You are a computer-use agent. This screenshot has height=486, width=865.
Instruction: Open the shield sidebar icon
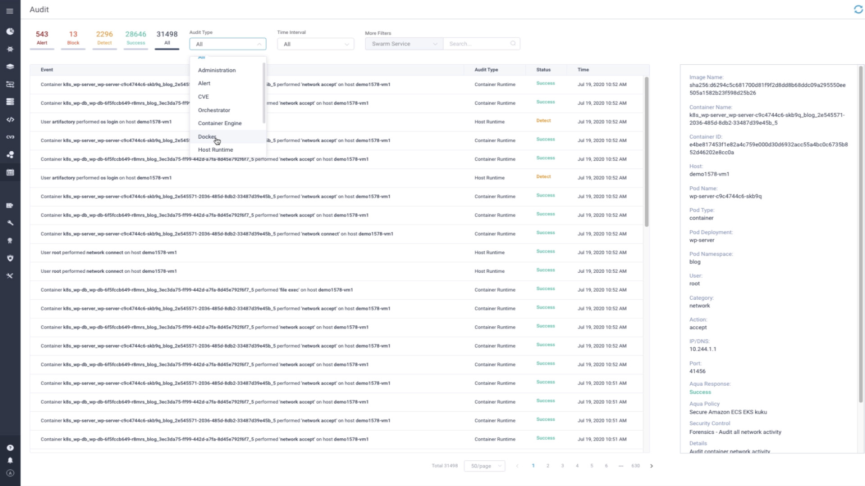pos(10,258)
